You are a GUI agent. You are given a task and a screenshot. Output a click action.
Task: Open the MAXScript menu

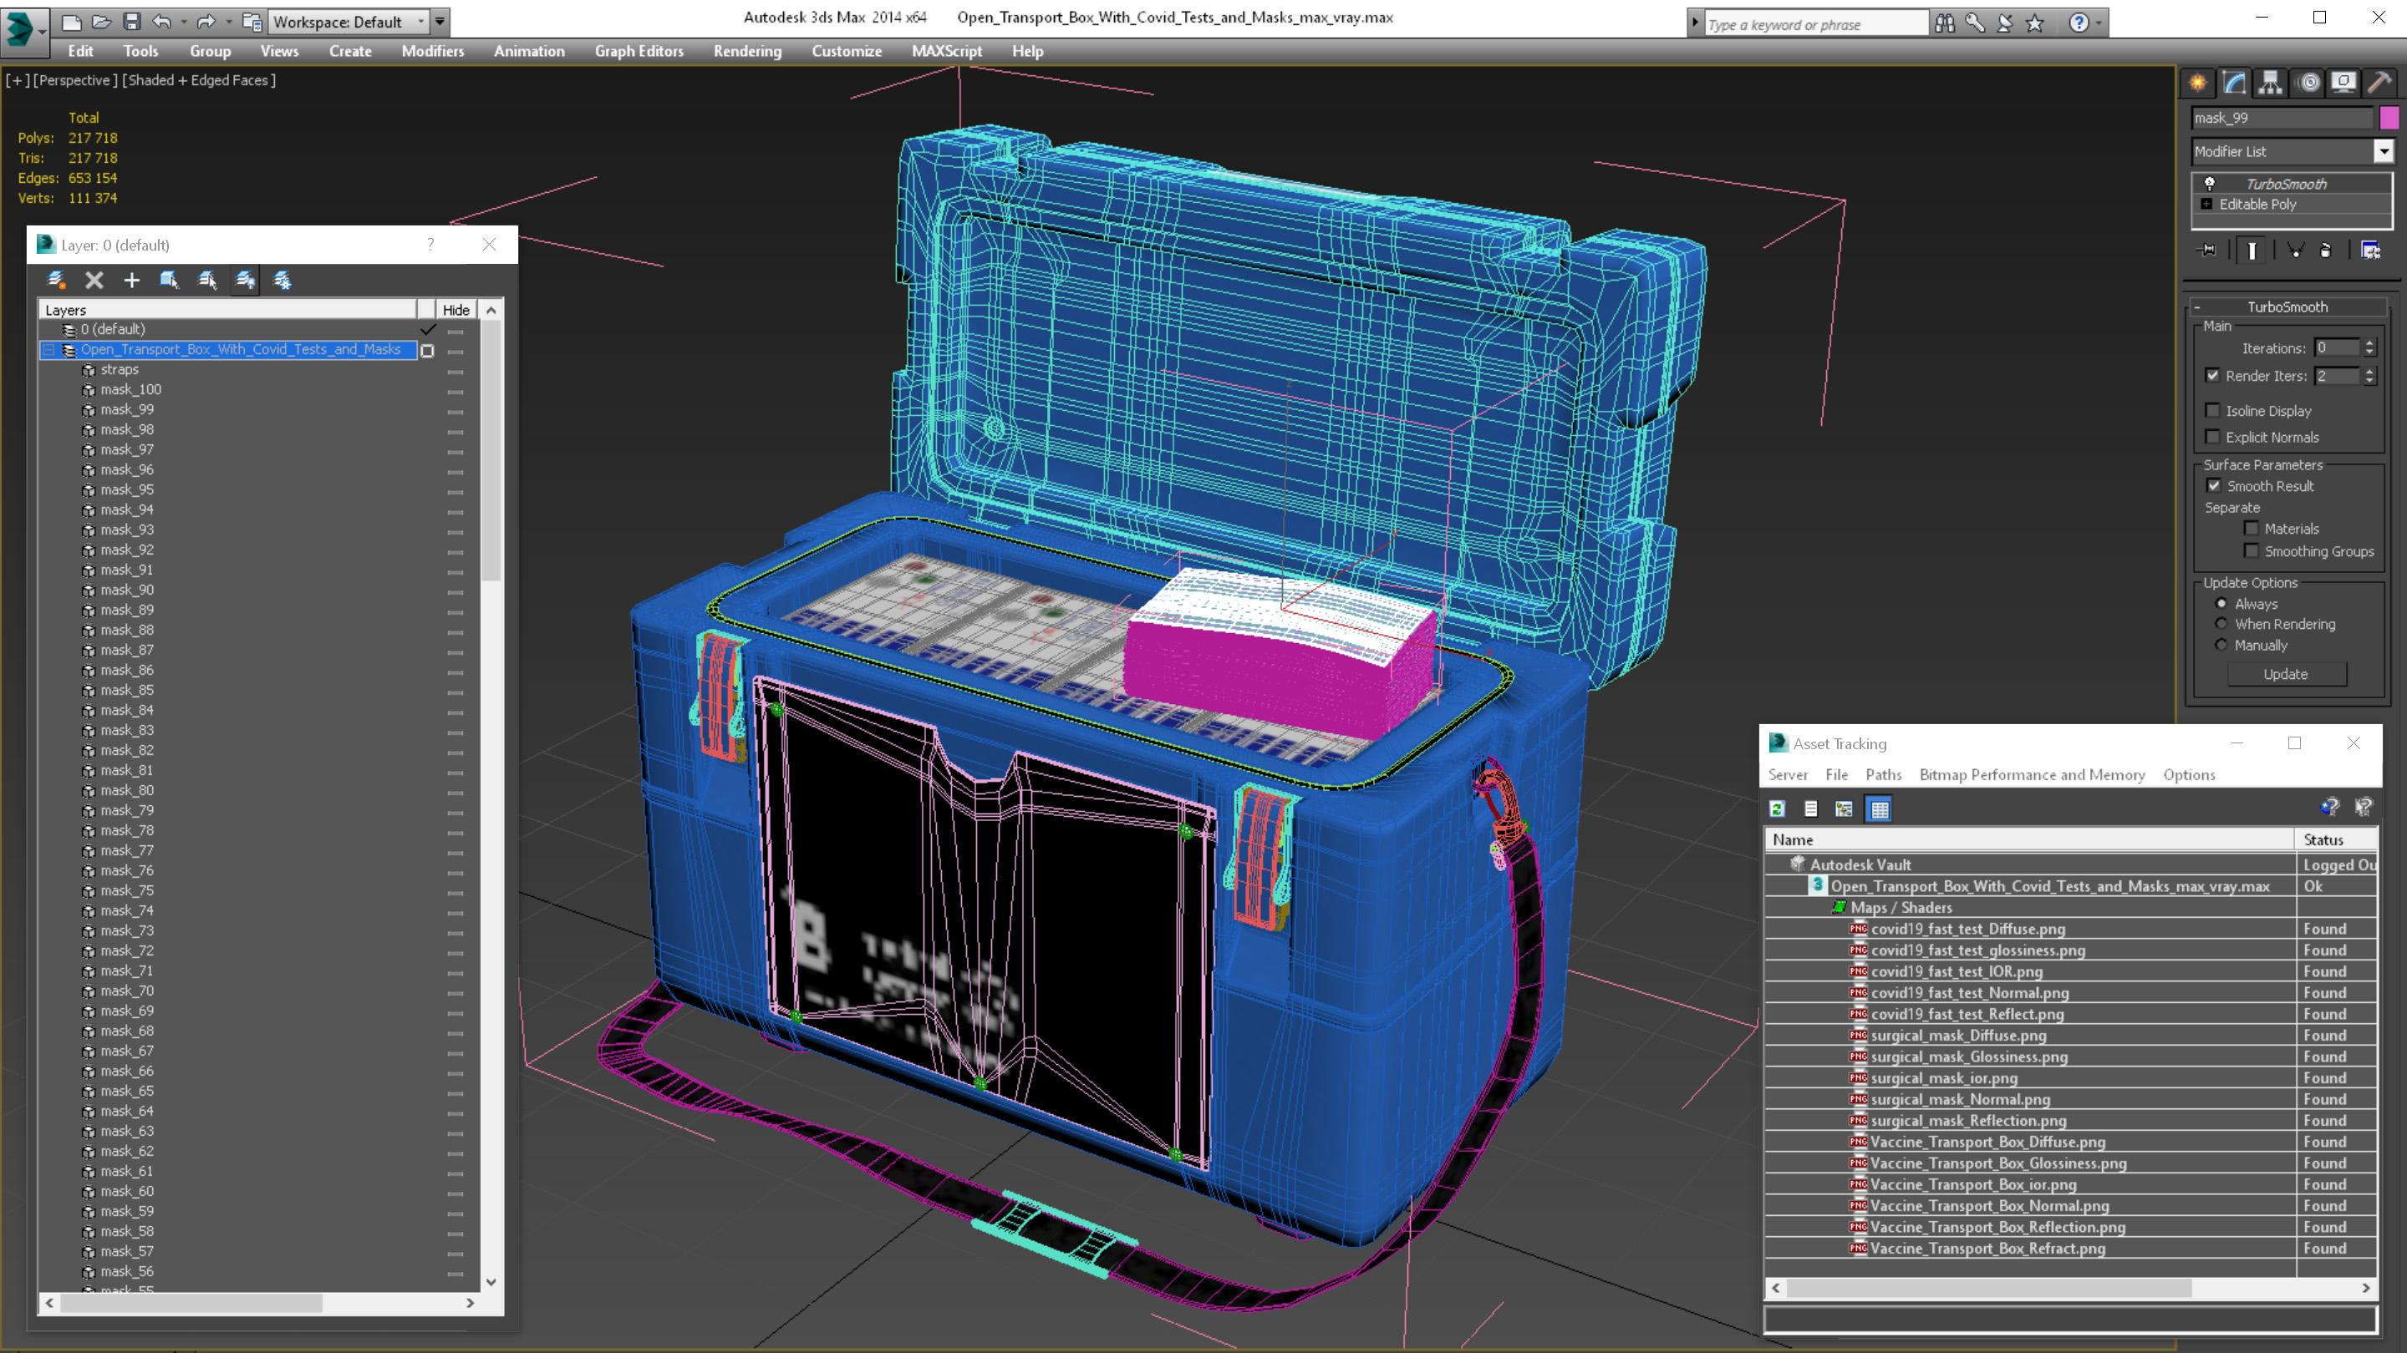click(x=947, y=51)
